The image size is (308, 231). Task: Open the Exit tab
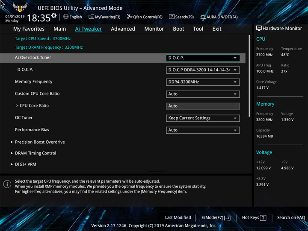pyautogui.click(x=216, y=29)
